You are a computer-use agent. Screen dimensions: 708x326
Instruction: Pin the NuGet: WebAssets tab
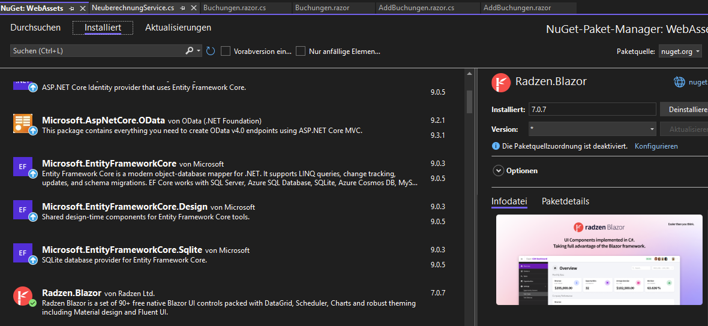(x=72, y=8)
